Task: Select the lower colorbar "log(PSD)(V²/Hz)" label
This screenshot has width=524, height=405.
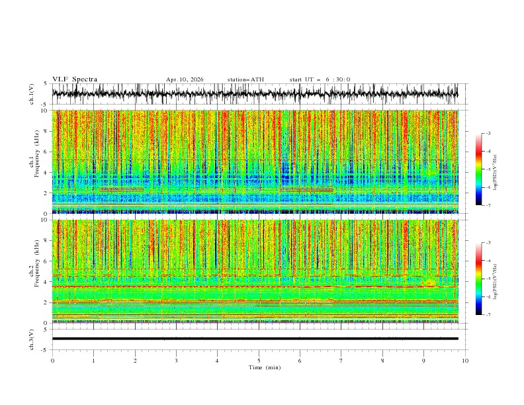Action: [x=496, y=282]
